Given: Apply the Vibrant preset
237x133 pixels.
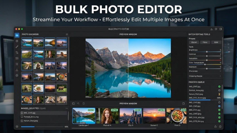Looking at the screenshot, I should 194,42.
